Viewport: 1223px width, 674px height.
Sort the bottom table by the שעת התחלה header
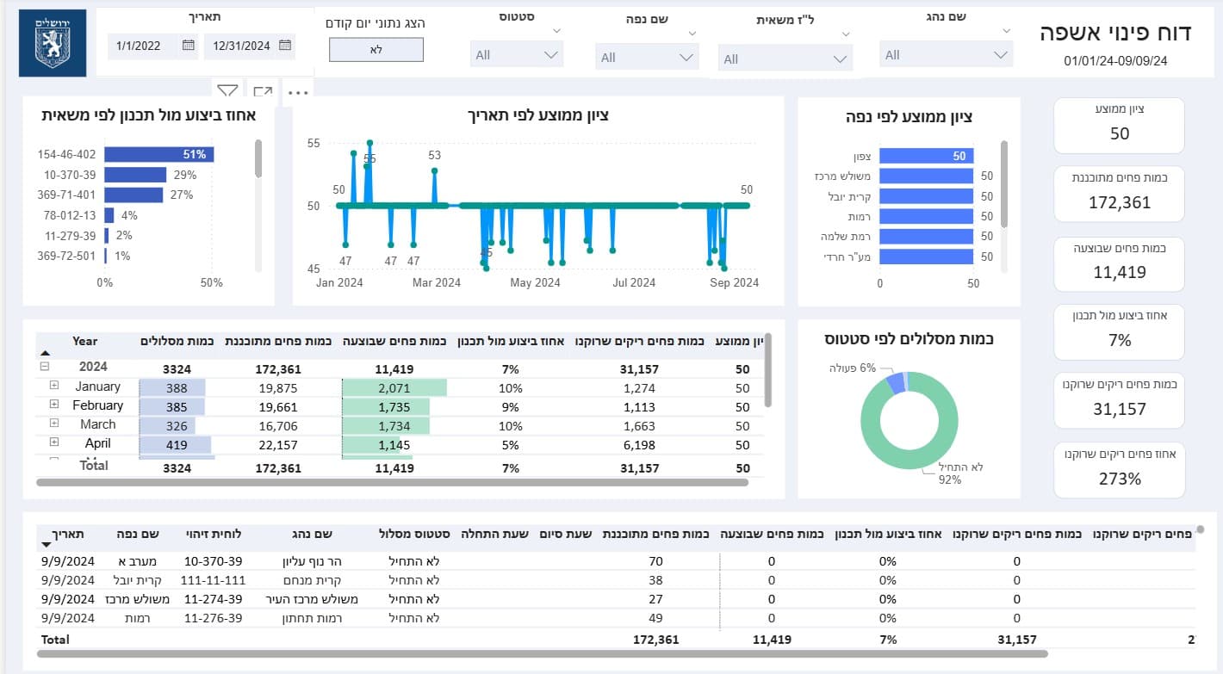pyautogui.click(x=494, y=534)
